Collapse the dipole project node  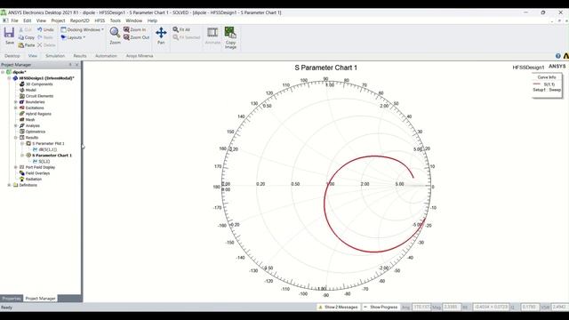(3, 72)
